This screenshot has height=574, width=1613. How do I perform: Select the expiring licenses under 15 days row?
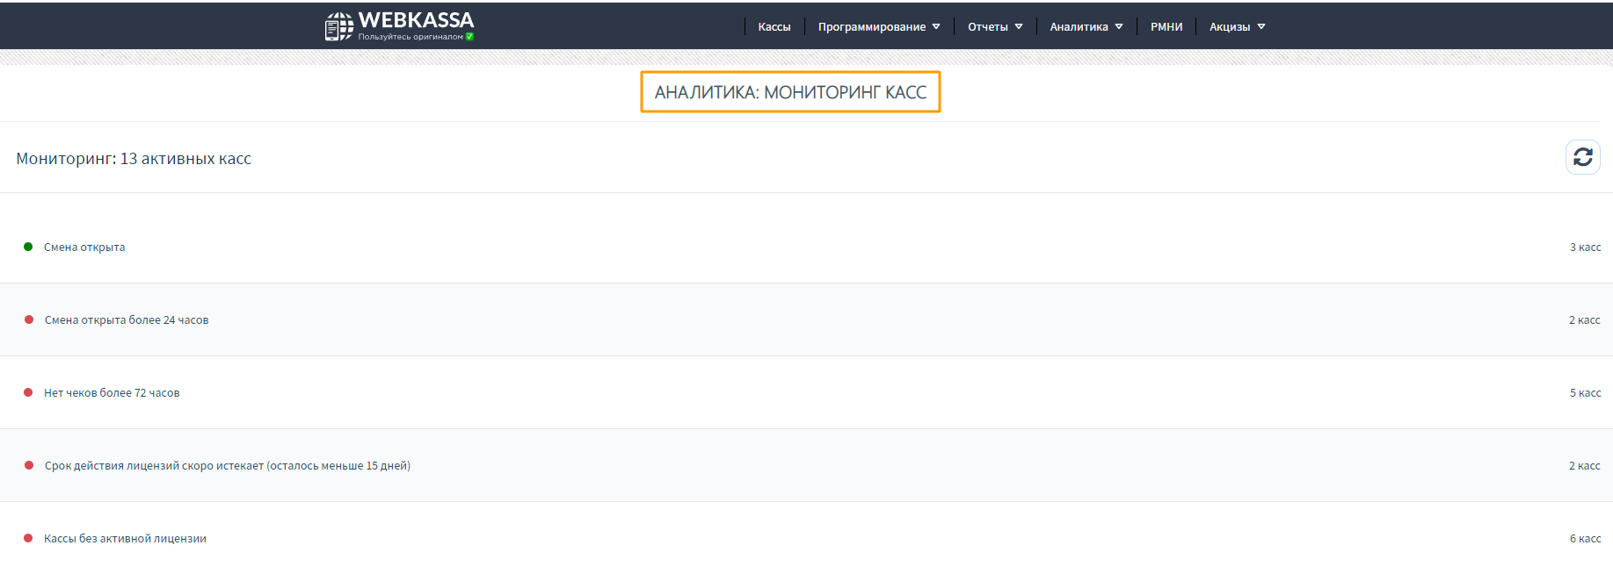coord(228,466)
